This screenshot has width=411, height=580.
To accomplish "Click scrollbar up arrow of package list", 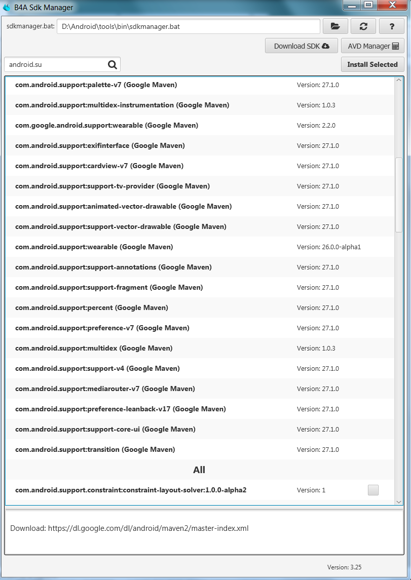I will pos(399,80).
